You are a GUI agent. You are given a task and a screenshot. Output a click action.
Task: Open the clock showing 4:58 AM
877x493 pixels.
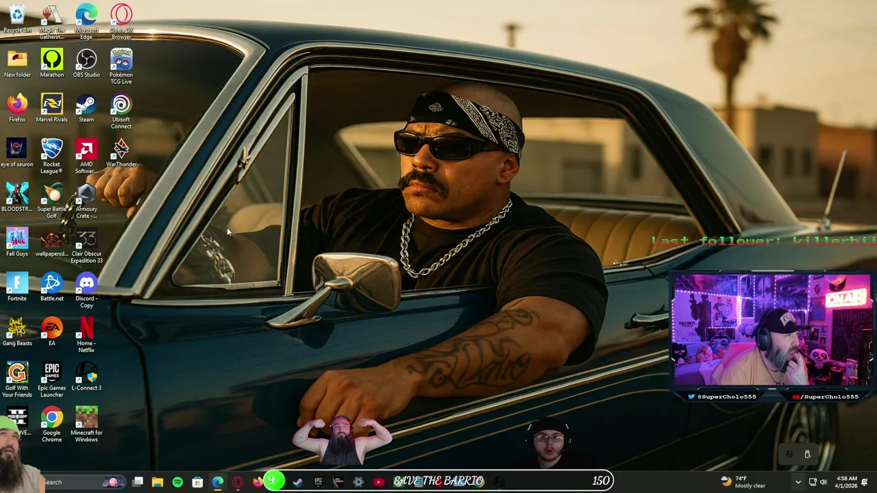click(x=846, y=482)
